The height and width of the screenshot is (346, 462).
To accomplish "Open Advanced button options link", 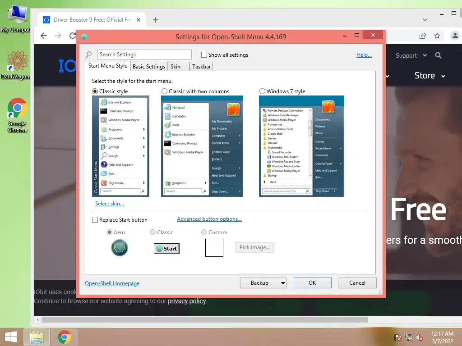I will click(209, 219).
